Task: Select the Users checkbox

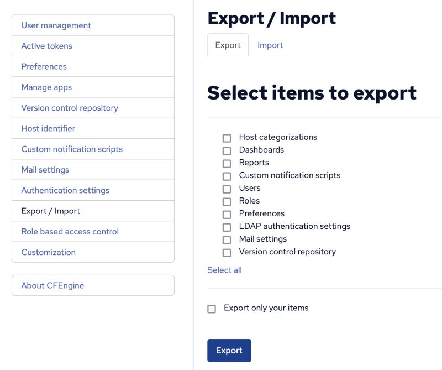Action: click(x=227, y=188)
